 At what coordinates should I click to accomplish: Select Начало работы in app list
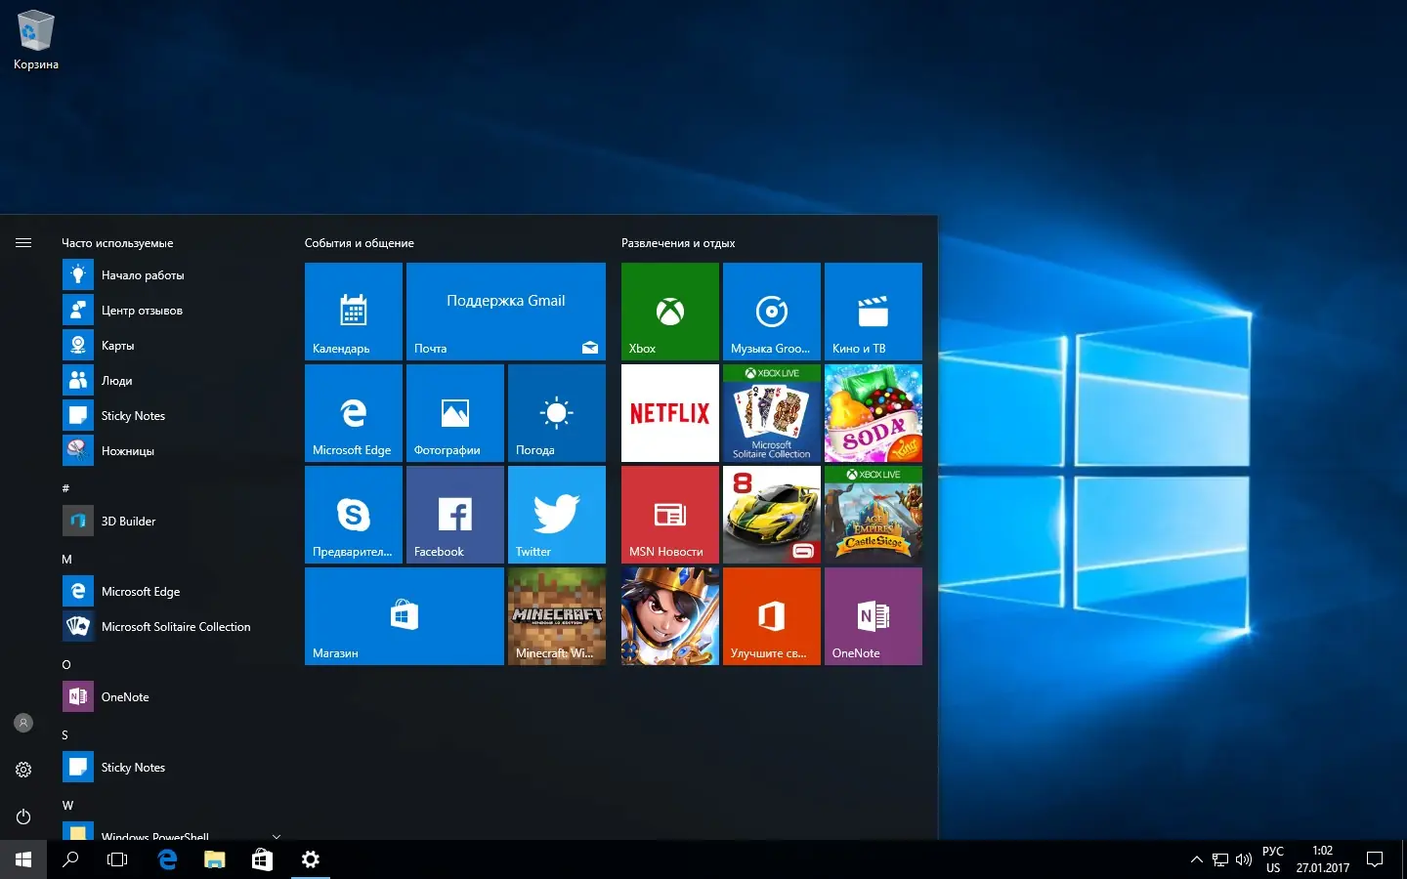[143, 274]
